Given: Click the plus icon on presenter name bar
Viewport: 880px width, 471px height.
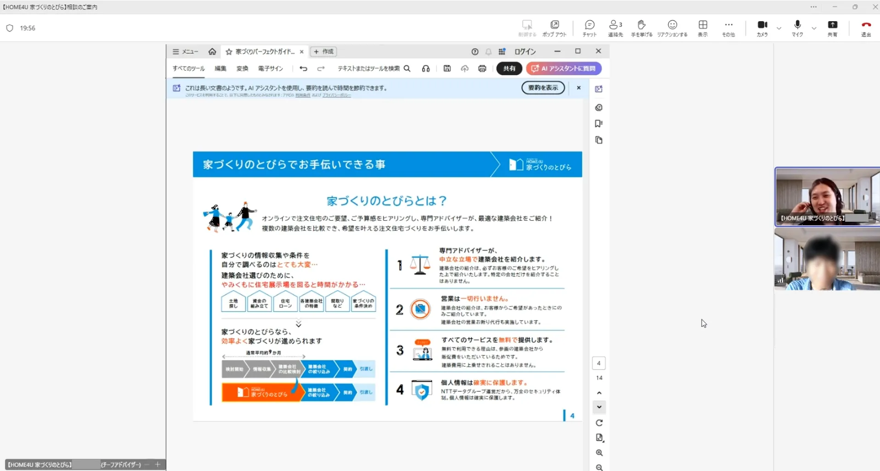Looking at the screenshot, I should (157, 465).
